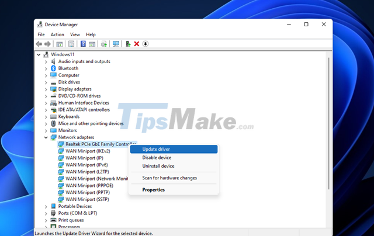
Task: Select the Windows11 root computer icon
Action: [46, 54]
